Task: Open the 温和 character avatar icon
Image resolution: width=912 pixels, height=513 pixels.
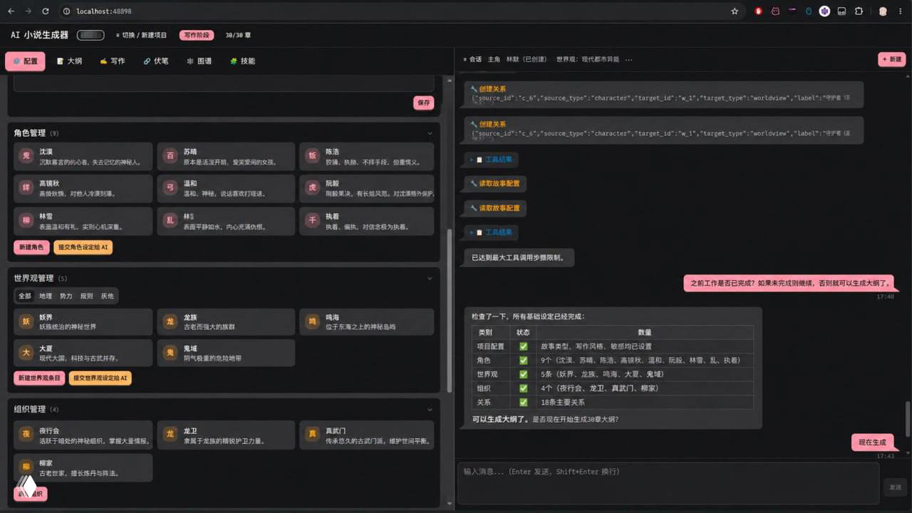Action: click(x=170, y=188)
